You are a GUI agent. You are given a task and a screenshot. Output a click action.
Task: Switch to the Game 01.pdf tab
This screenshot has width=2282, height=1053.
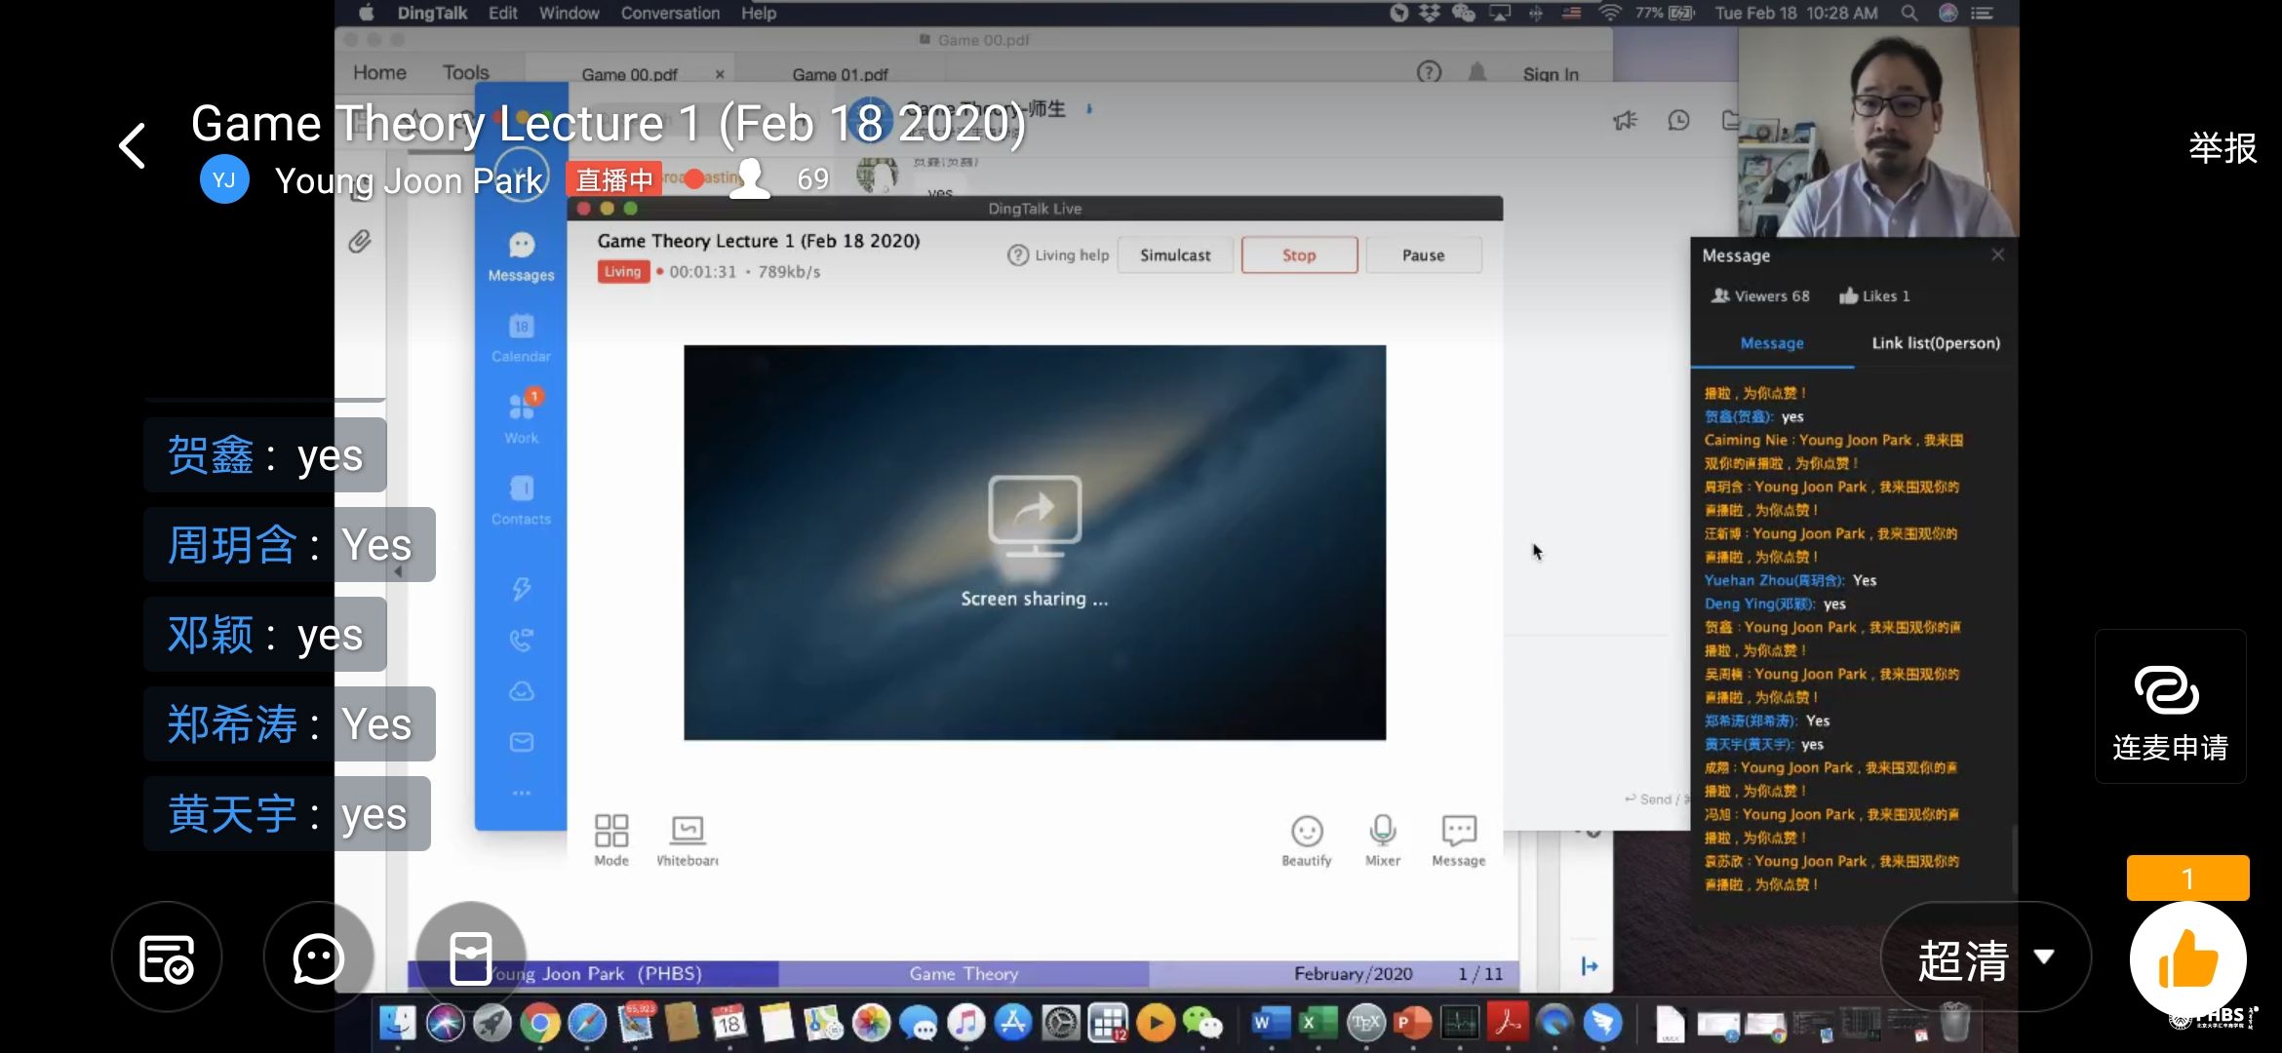pos(840,74)
